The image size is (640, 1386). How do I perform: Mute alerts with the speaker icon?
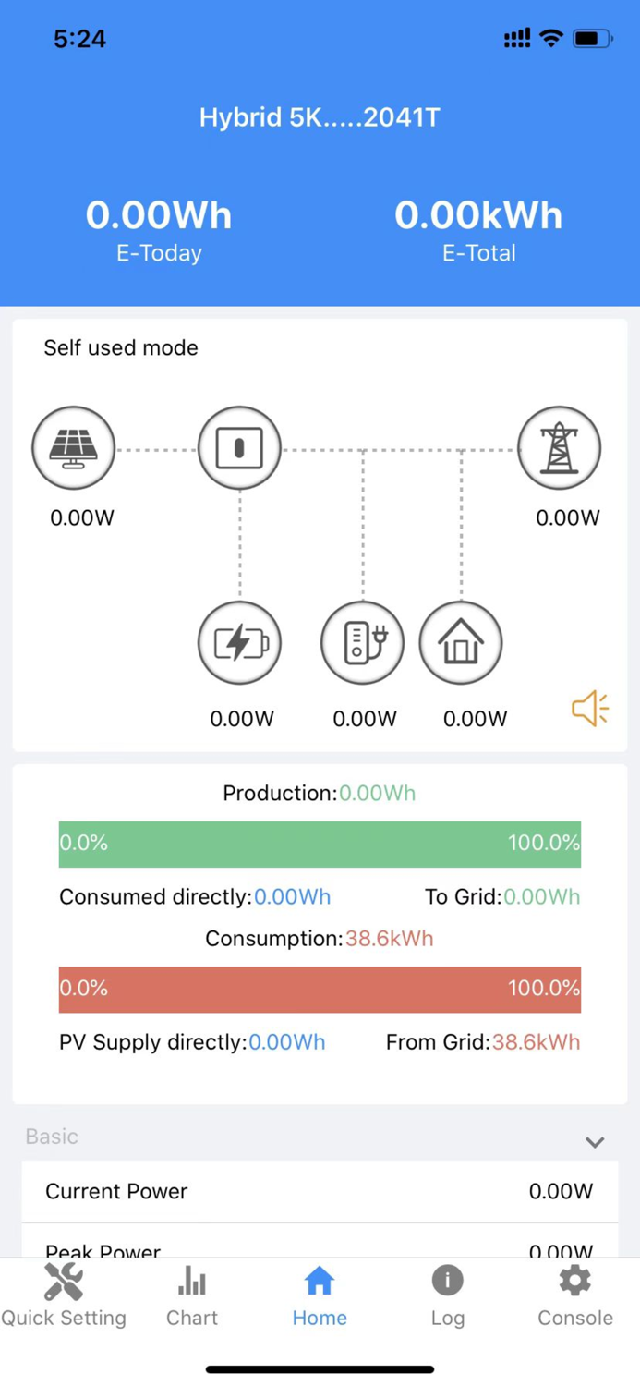pos(589,707)
